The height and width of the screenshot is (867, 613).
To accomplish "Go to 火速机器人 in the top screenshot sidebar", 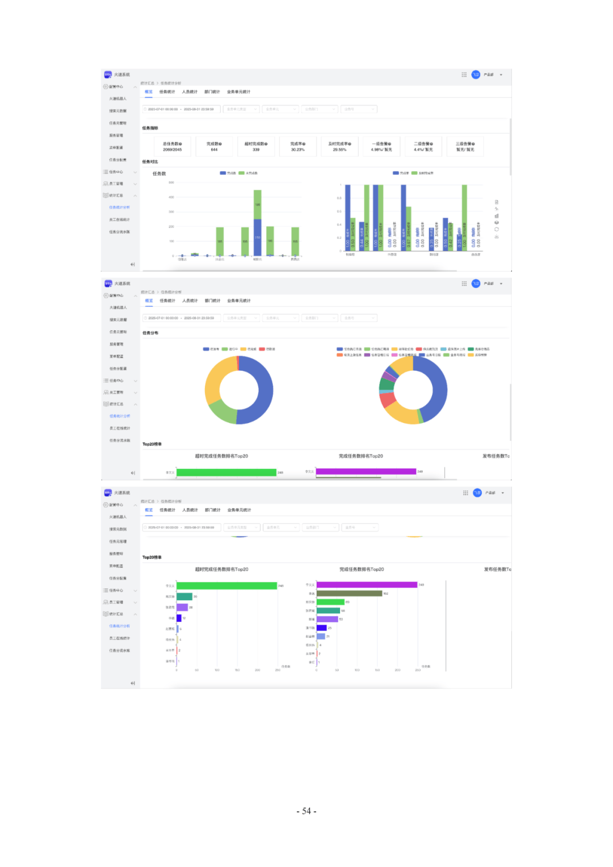I will pyautogui.click(x=118, y=99).
